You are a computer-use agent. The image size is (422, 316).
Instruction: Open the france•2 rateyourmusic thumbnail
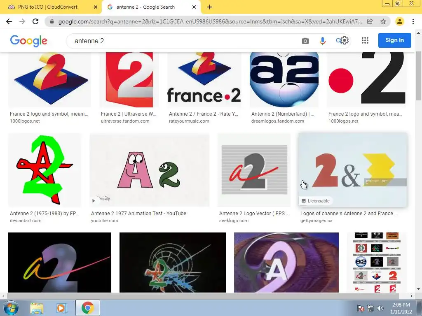point(204,79)
